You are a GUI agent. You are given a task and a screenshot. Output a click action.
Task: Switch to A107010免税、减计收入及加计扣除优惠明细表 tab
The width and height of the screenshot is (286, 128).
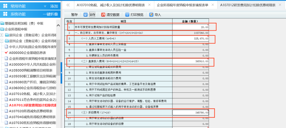click(111, 5)
